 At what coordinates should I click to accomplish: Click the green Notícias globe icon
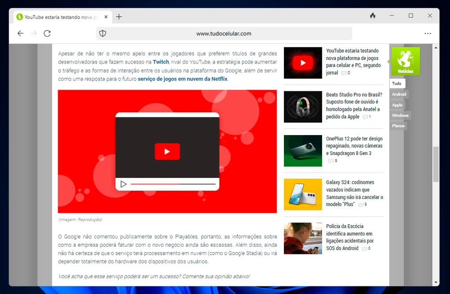[x=405, y=61]
